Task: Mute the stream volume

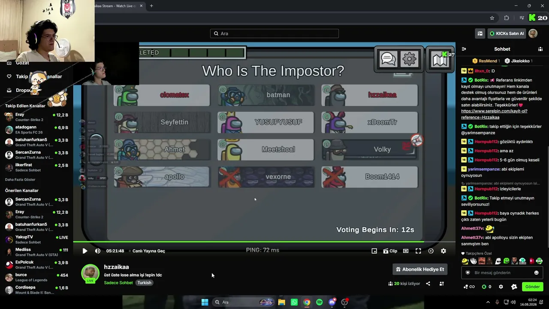Action: (x=97, y=251)
